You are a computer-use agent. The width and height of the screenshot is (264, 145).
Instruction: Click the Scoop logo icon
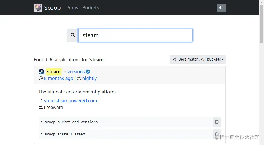[x=38, y=8]
